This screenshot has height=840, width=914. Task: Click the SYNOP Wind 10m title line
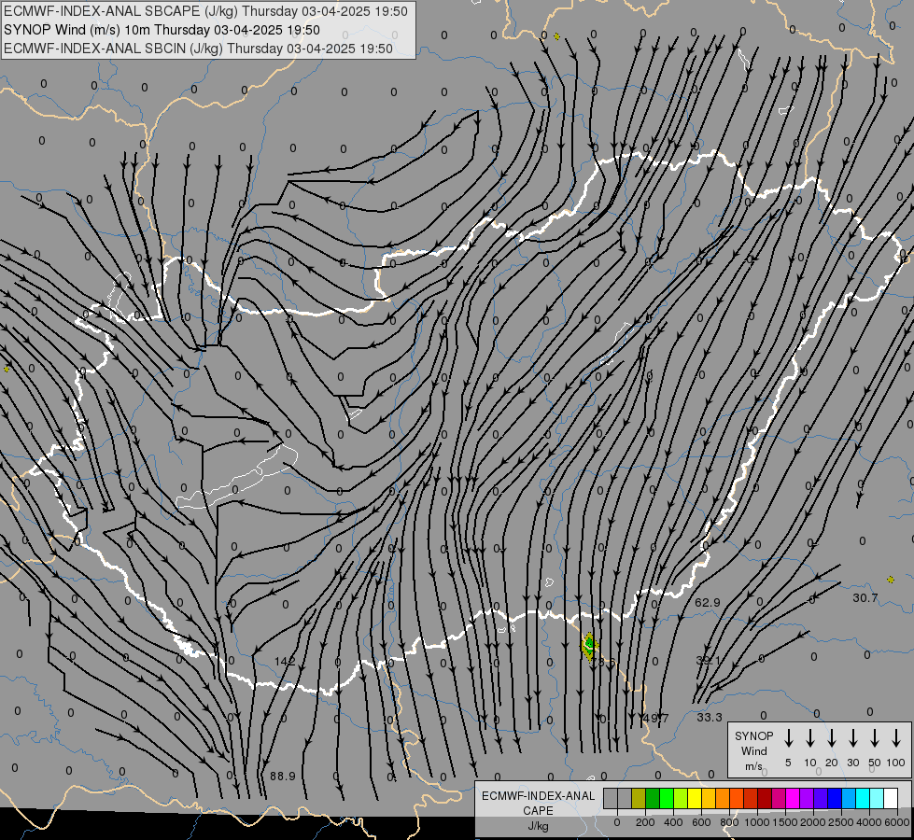(162, 30)
